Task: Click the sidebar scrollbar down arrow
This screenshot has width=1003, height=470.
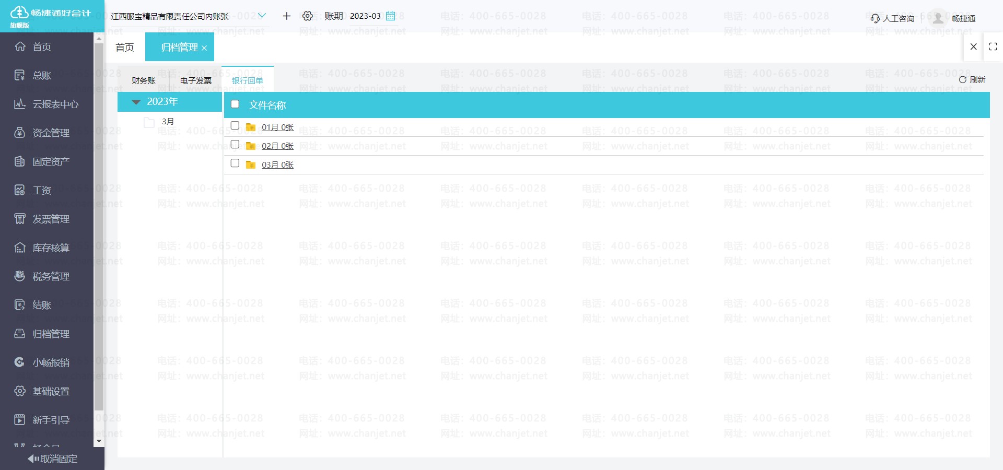Action: tap(99, 441)
